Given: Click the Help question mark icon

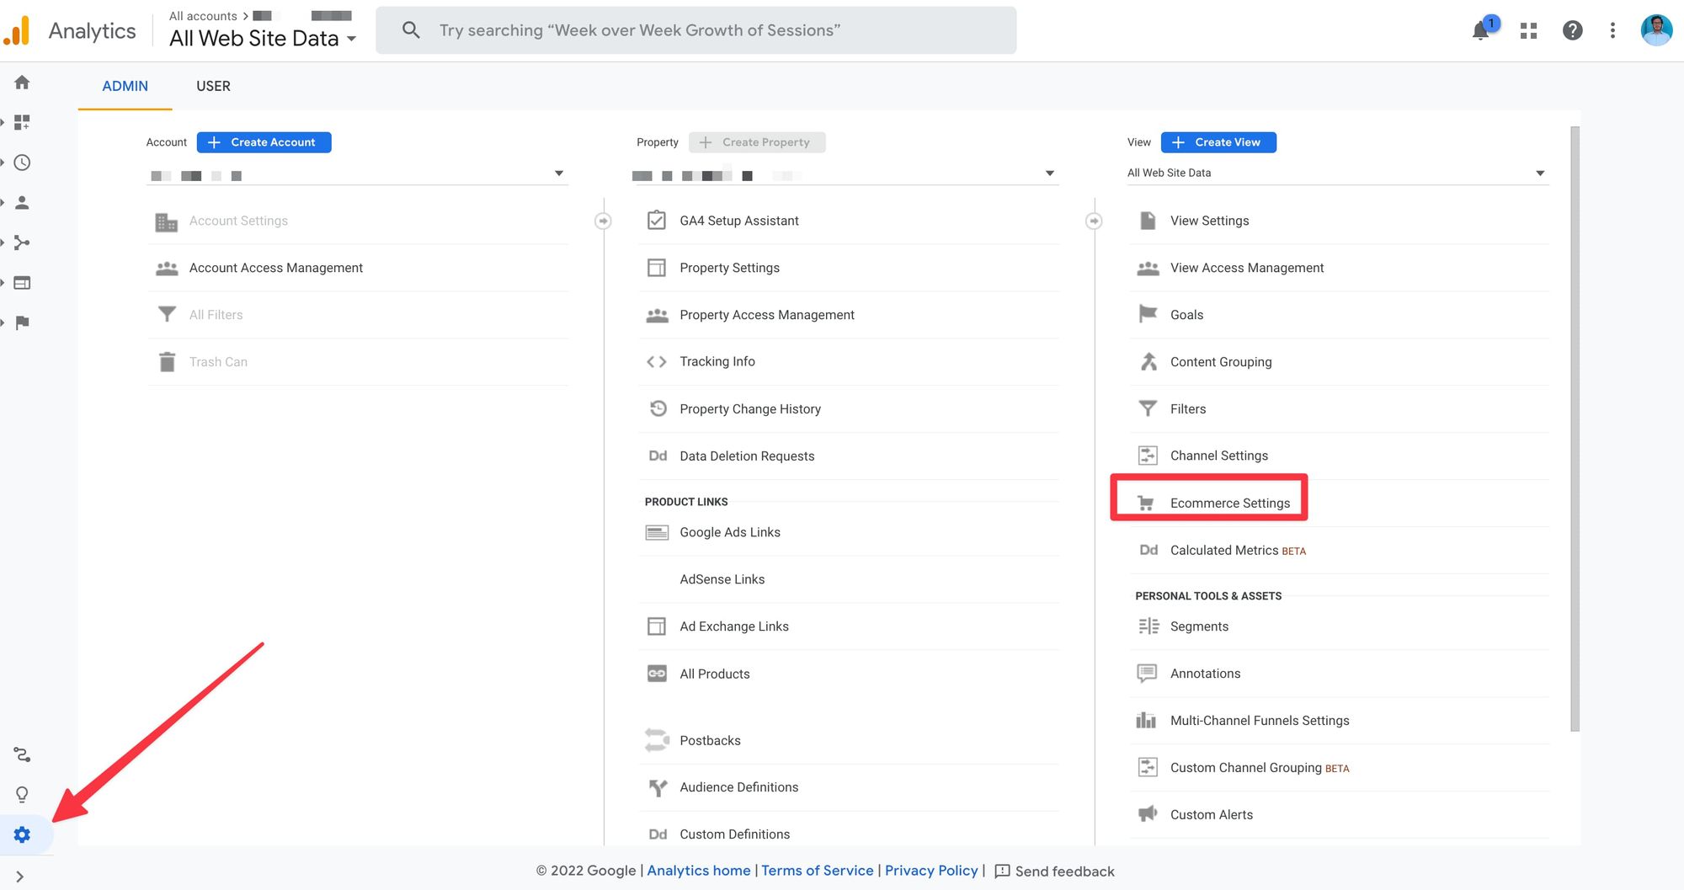Looking at the screenshot, I should click(x=1572, y=30).
